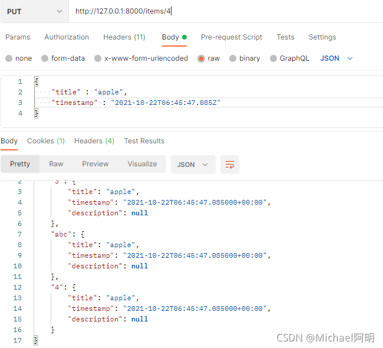This screenshot has height=348, width=383.
Task: Switch to Preview response view
Action: [95, 164]
